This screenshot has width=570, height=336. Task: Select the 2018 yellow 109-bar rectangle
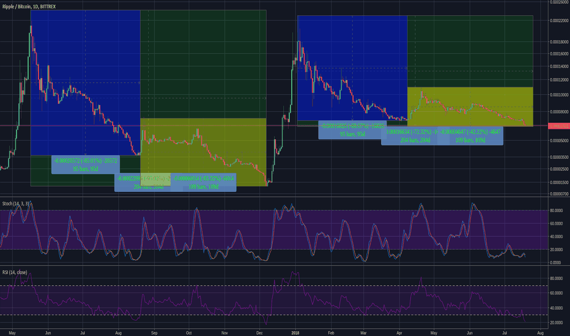coord(470,107)
